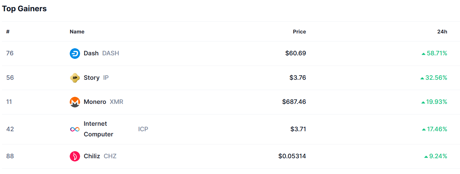Click the Dash coin logo icon
This screenshot has width=460, height=174.
(x=75, y=53)
